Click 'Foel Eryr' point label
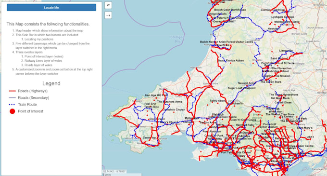The height and width of the screenshot is (176, 327). (x=150, y=104)
